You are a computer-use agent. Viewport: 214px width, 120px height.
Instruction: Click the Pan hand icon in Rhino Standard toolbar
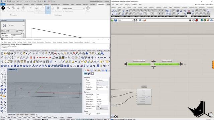[30, 53]
